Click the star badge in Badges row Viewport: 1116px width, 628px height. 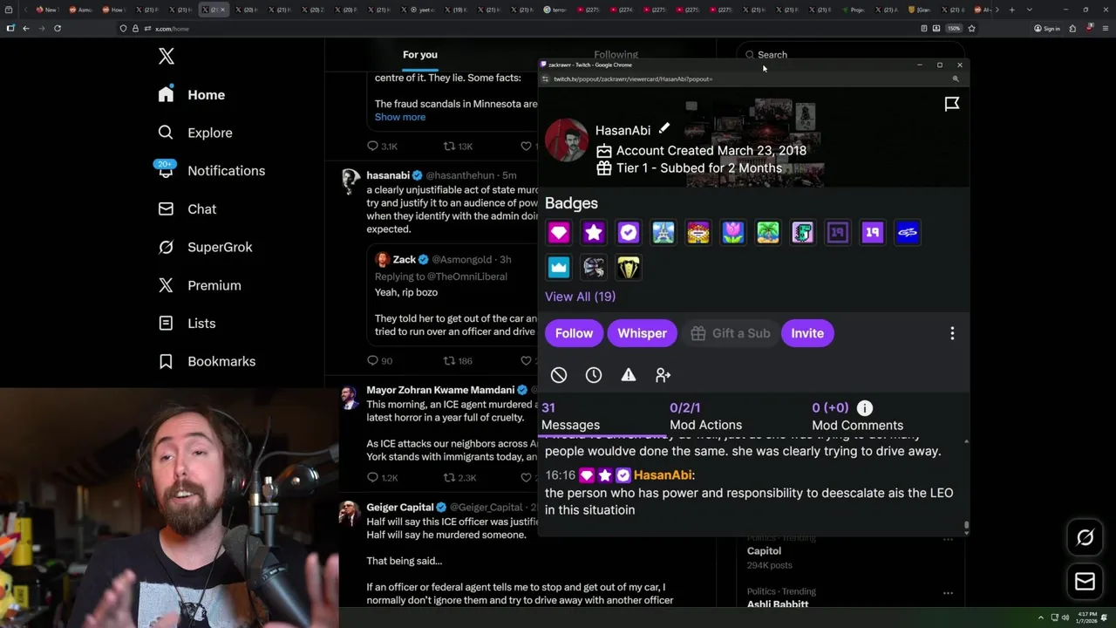[594, 233]
